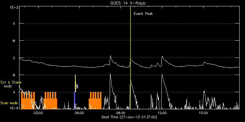
Task: Click the "Event Peak" label
Action: [x=143, y=14]
